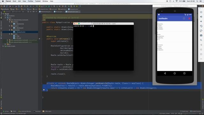The height and width of the screenshot is (115, 204).
Task: Click the emulator volume down icon
Action: tap(201, 21)
